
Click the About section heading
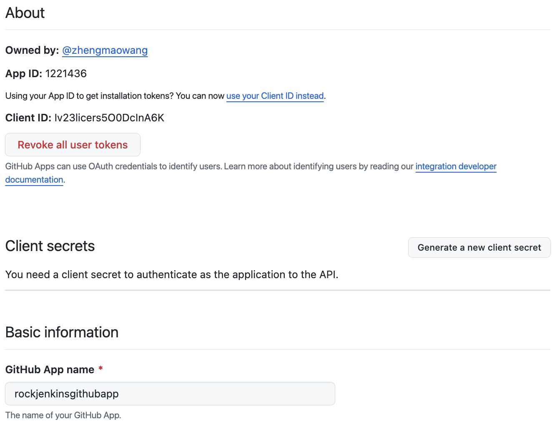tap(25, 13)
